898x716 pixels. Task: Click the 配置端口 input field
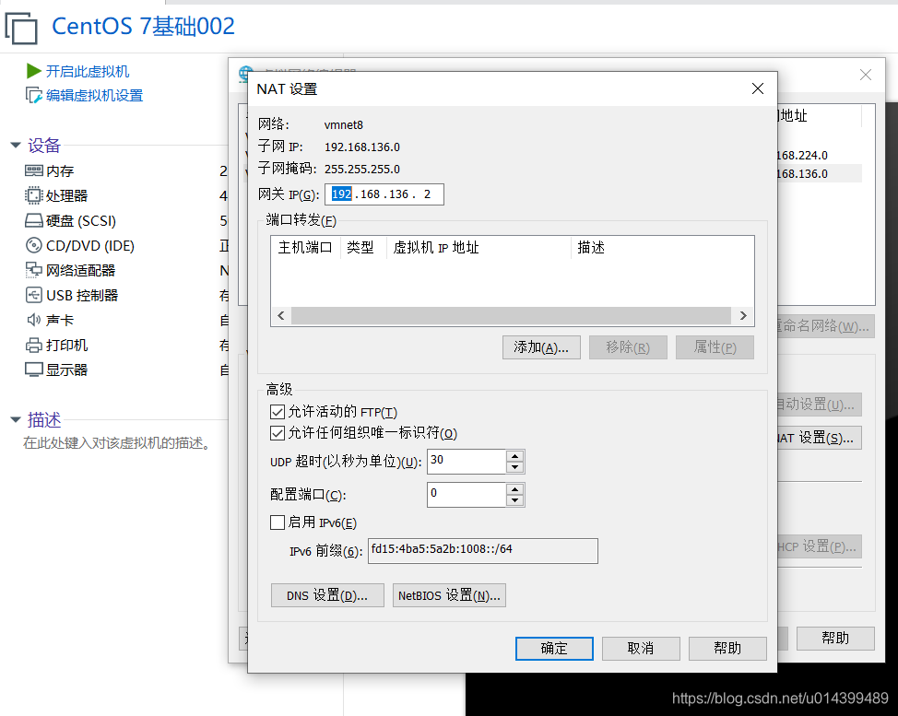click(467, 495)
